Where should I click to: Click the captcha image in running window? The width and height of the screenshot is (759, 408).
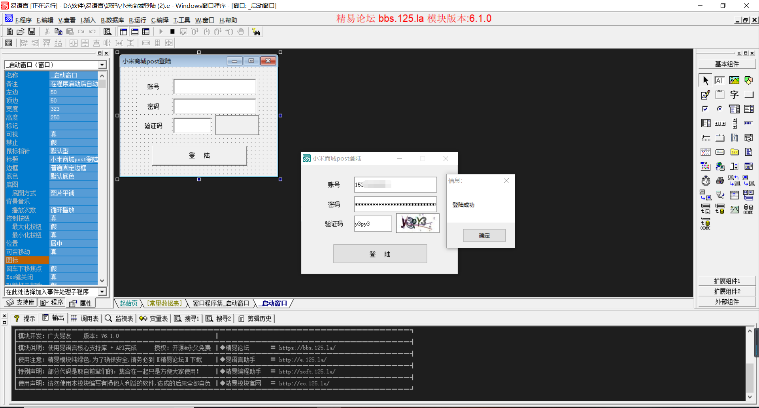point(417,223)
